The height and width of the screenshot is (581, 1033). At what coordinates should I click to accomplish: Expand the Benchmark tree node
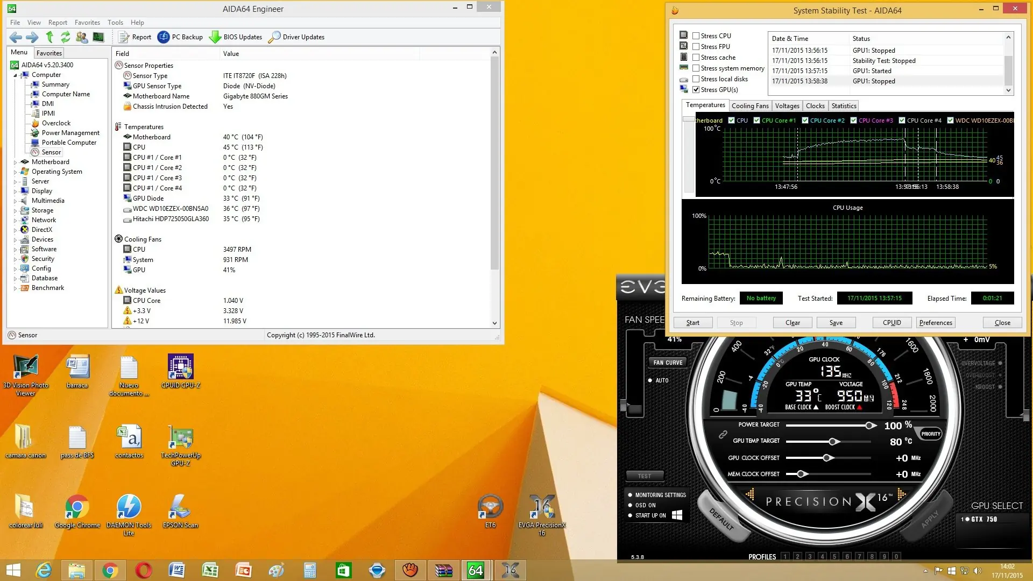15,288
